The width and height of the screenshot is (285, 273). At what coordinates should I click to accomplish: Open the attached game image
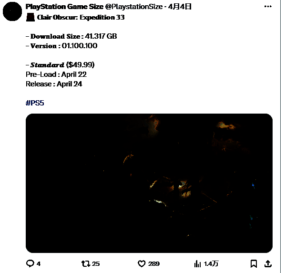(x=149, y=183)
